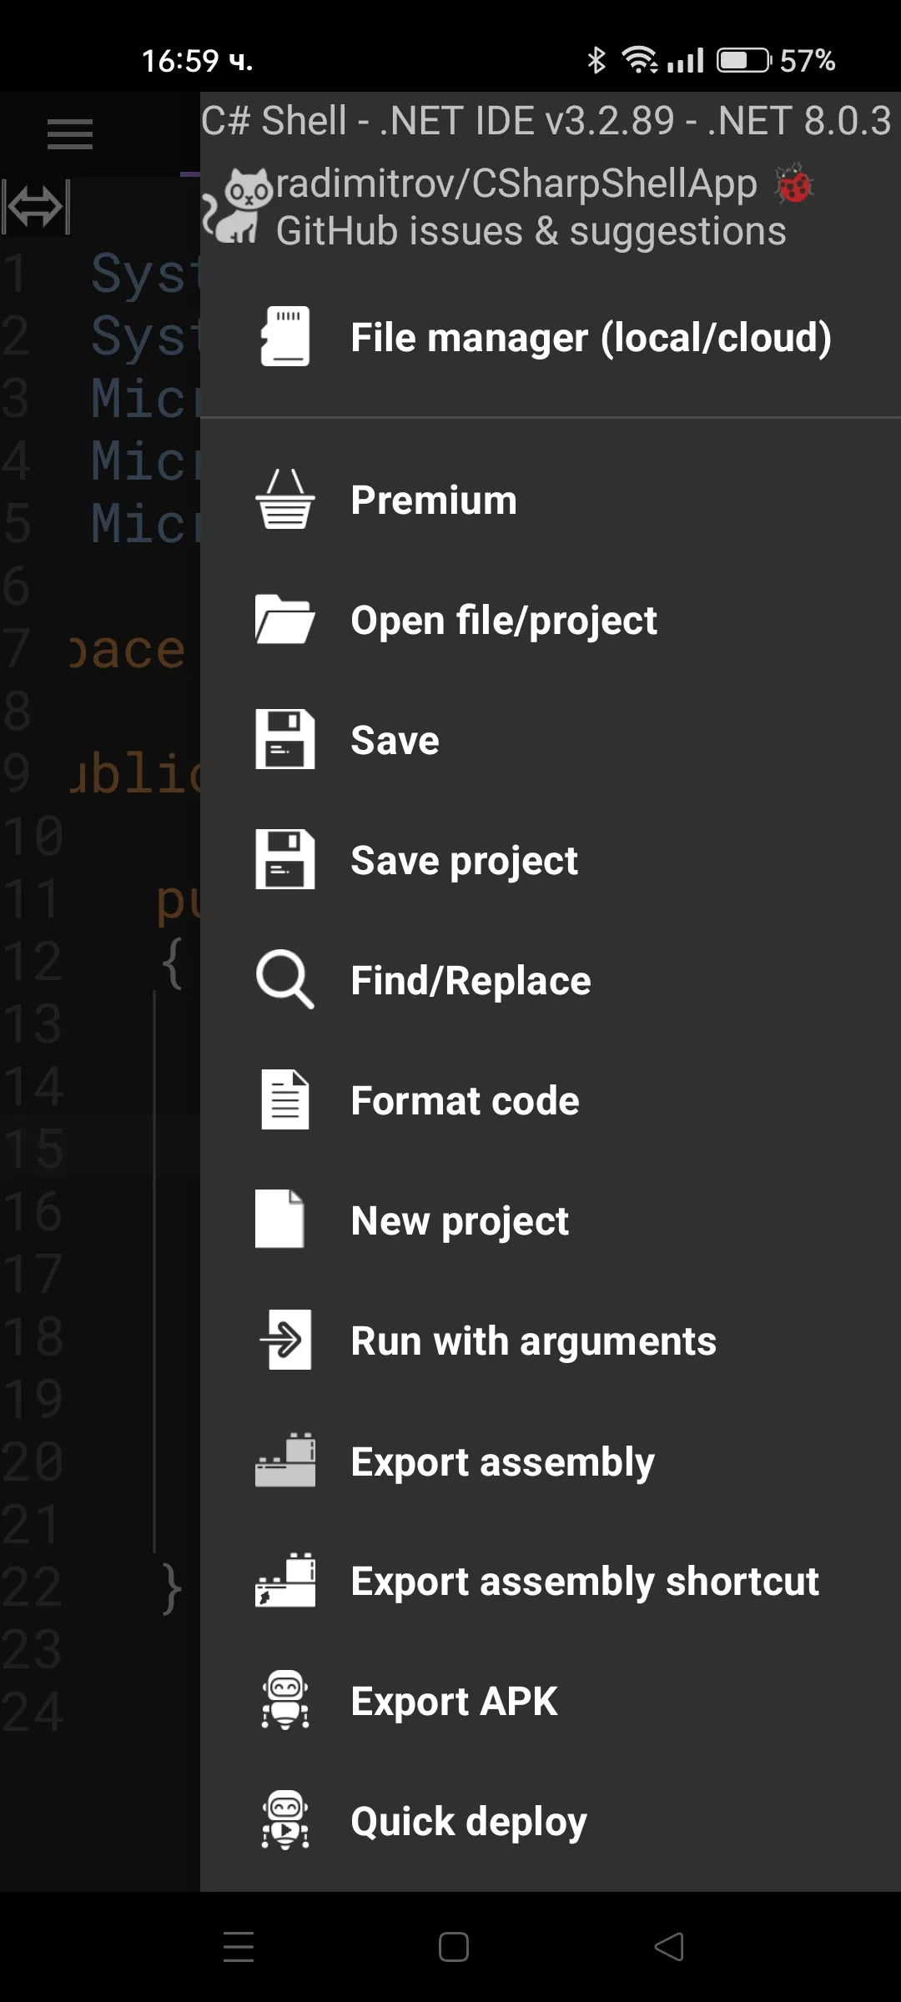This screenshot has width=901, height=2002.
Task: Start Quick deploy via the robot play icon
Action: [x=284, y=1821]
